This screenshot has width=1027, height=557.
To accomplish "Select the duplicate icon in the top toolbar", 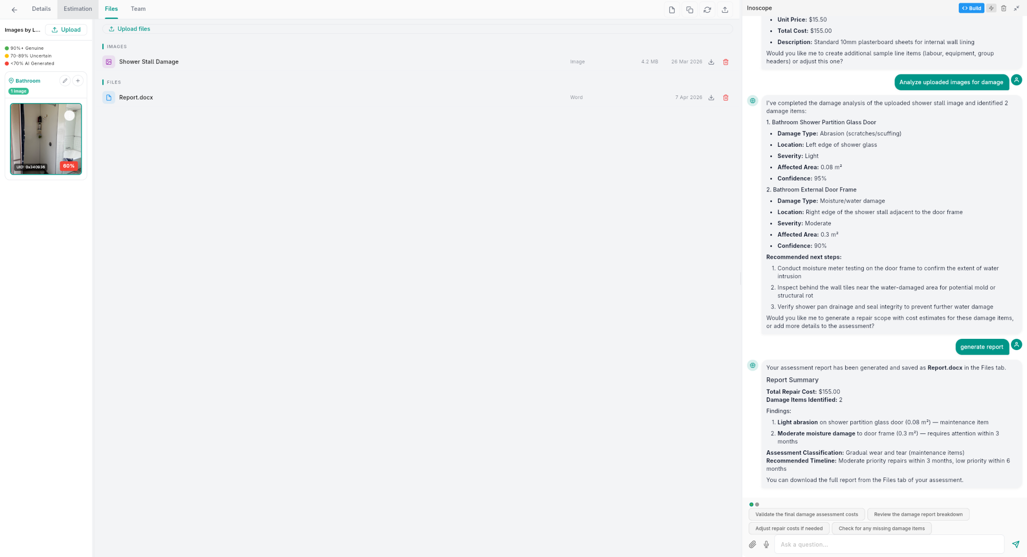I will pos(690,9).
